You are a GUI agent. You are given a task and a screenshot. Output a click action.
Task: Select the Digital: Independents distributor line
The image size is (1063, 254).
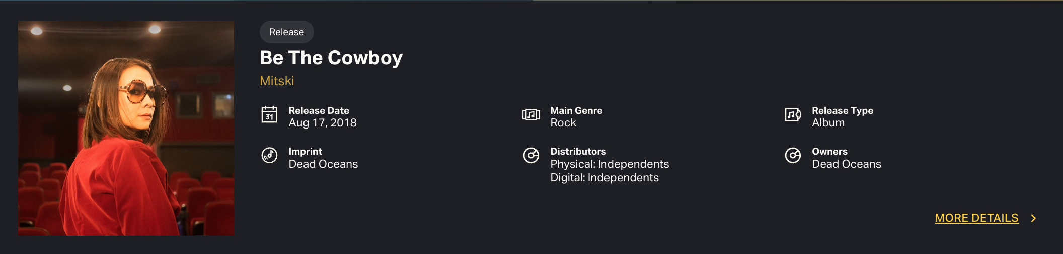click(604, 178)
